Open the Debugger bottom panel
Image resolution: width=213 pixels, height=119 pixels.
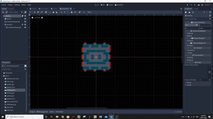(42, 112)
